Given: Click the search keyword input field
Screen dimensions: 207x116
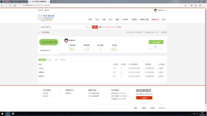Looking at the screenshot, I should [62, 27].
